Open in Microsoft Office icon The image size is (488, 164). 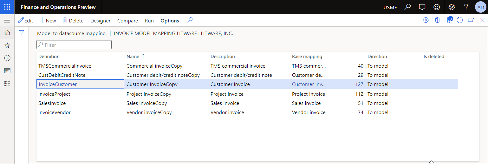437,20
